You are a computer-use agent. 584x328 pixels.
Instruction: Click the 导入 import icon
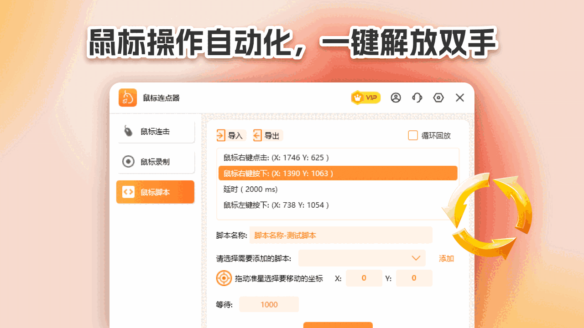[x=221, y=135]
